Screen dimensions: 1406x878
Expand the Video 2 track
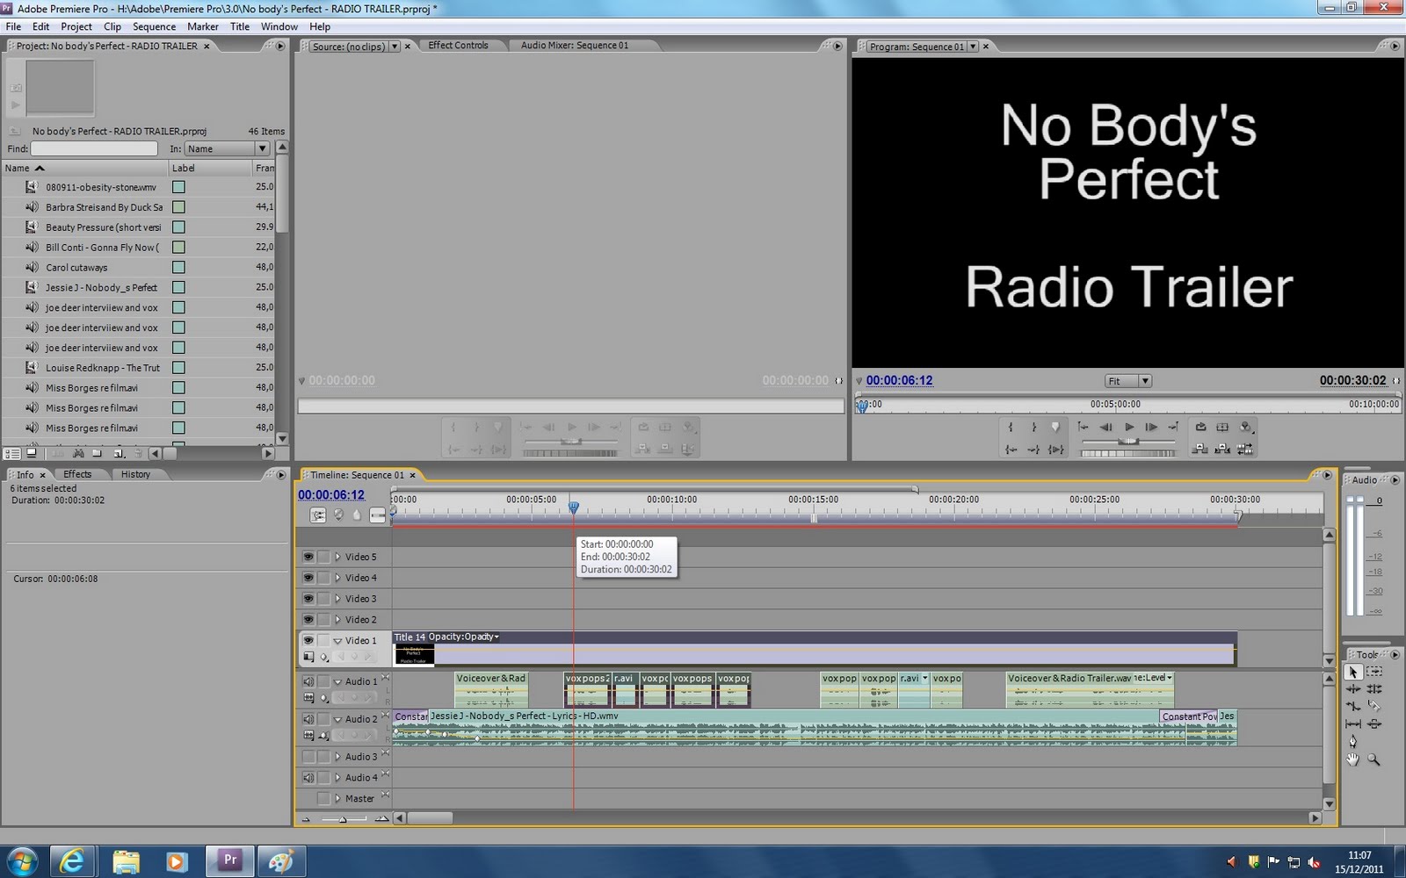point(337,620)
